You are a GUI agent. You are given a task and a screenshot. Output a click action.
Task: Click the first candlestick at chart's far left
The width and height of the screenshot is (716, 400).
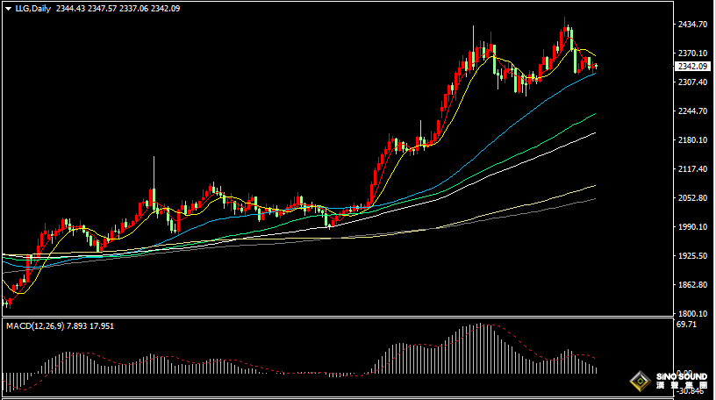pyautogui.click(x=7, y=303)
